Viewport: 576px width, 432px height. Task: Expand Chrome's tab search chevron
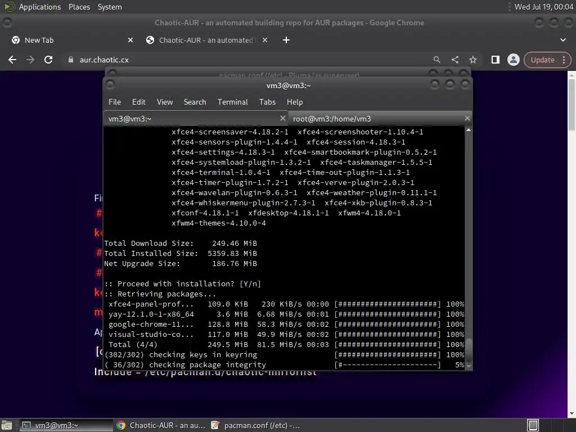click(562, 40)
